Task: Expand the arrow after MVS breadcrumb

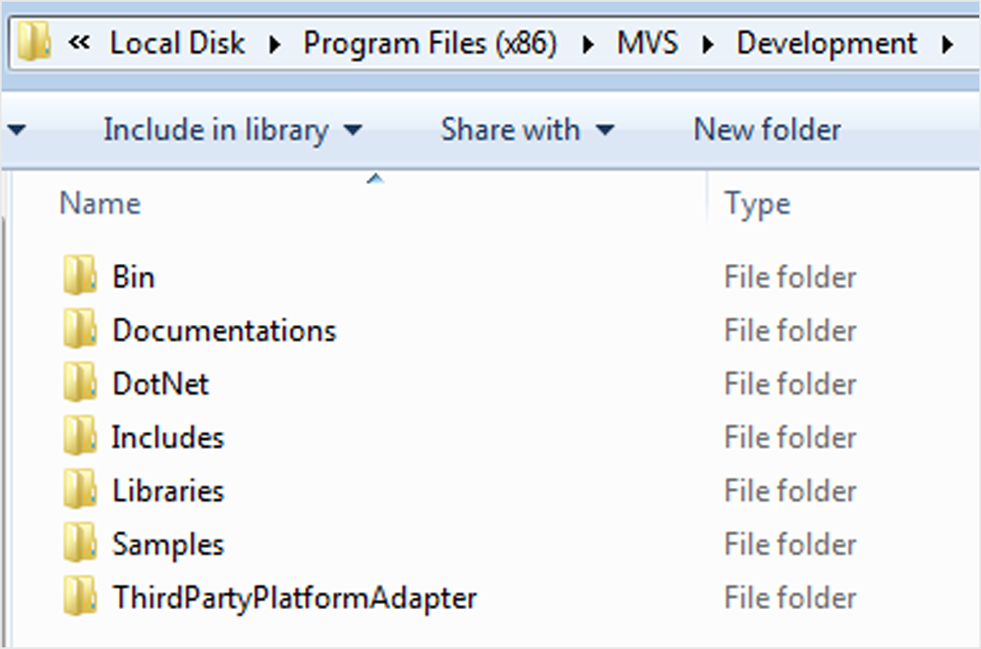Action: (x=708, y=44)
